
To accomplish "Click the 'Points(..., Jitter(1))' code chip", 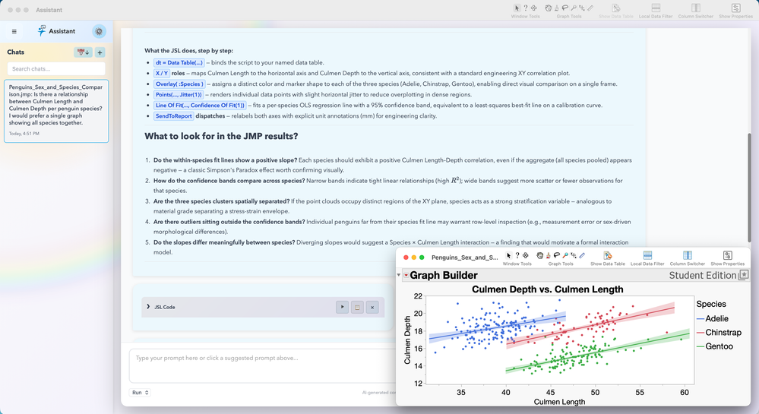I will pos(179,94).
